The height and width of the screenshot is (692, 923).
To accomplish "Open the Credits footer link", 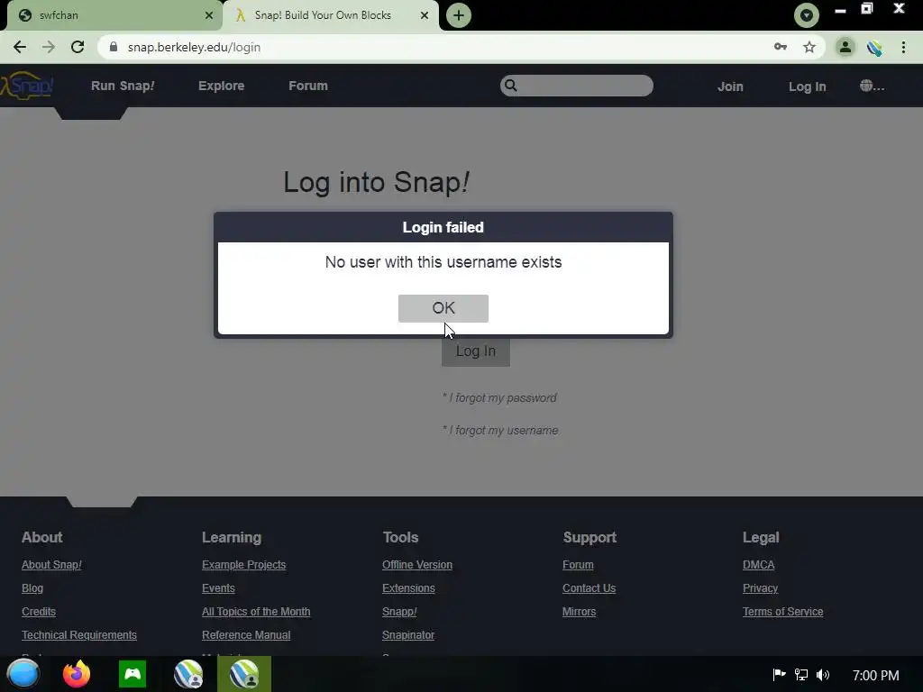I will point(39,612).
